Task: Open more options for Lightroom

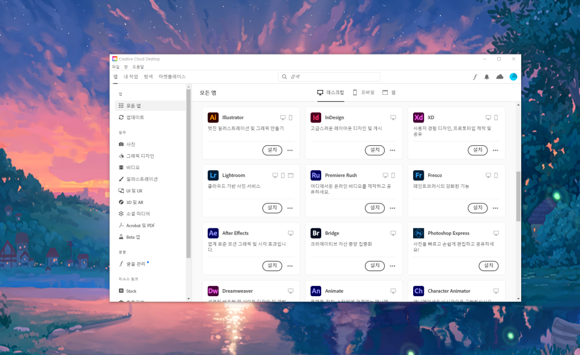Action: point(290,208)
